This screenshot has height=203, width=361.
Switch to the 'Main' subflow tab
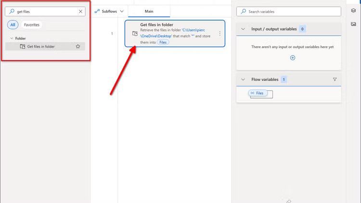coord(149,11)
